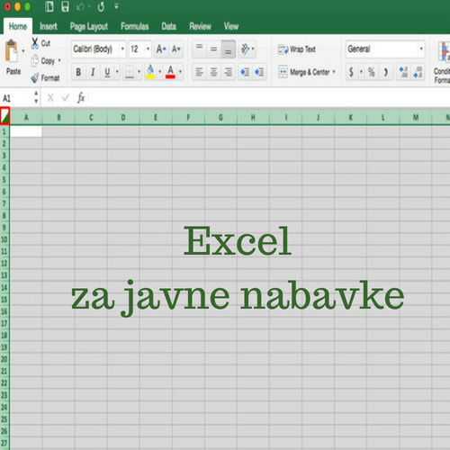
Task: Select Top Align vertical alignment
Action: click(x=199, y=49)
